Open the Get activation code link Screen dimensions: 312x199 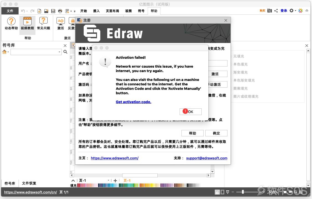(x=134, y=102)
